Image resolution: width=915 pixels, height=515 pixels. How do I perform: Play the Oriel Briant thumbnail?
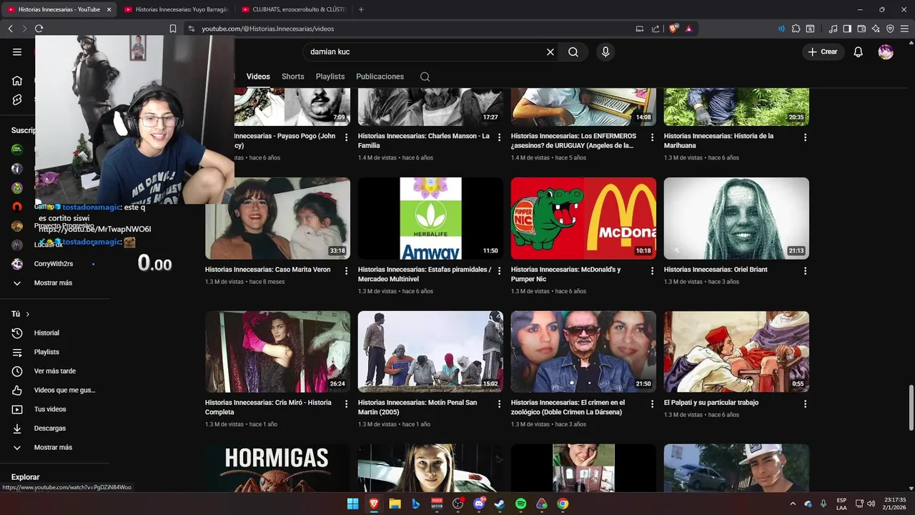coord(736,218)
